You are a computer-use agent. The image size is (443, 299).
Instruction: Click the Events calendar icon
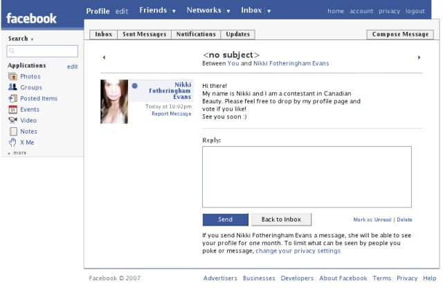pos(12,109)
